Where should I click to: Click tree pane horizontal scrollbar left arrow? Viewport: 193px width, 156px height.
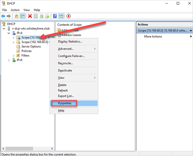click(3, 149)
